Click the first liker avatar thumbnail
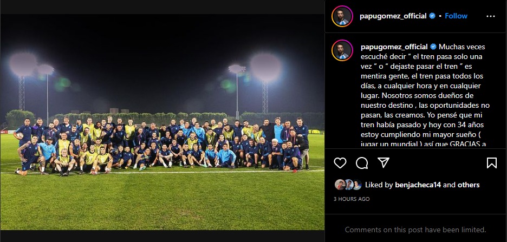507x242 pixels. [340, 185]
